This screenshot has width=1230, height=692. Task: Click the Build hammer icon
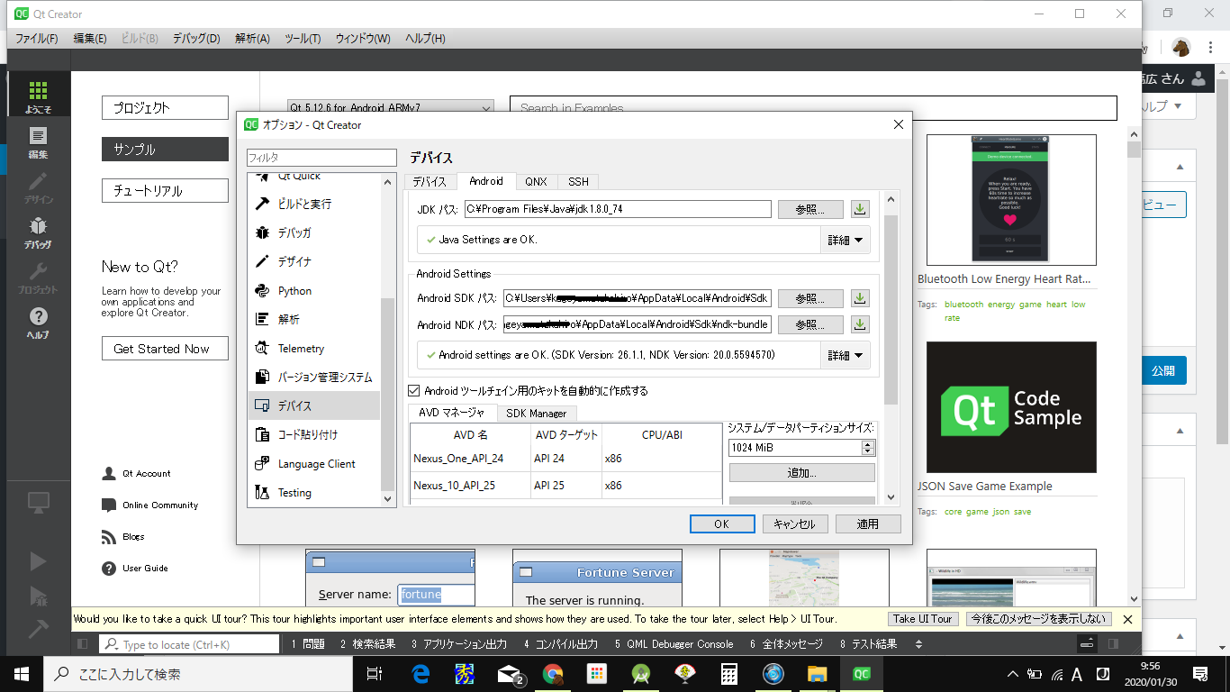pos(38,629)
